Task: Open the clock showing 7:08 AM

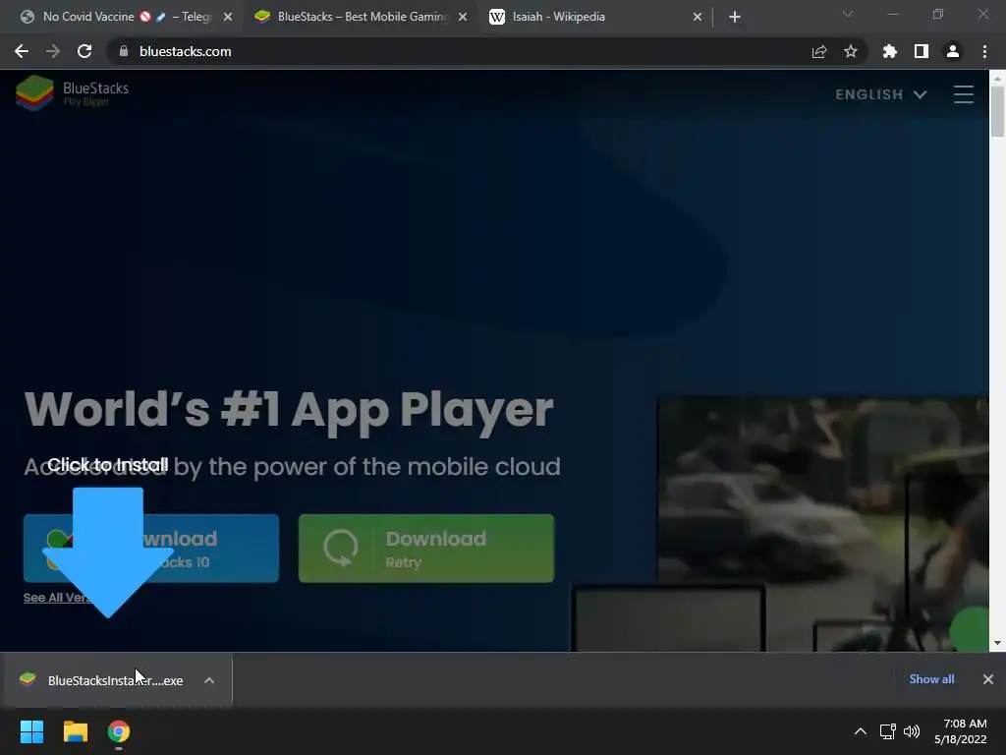Action: pos(961,731)
